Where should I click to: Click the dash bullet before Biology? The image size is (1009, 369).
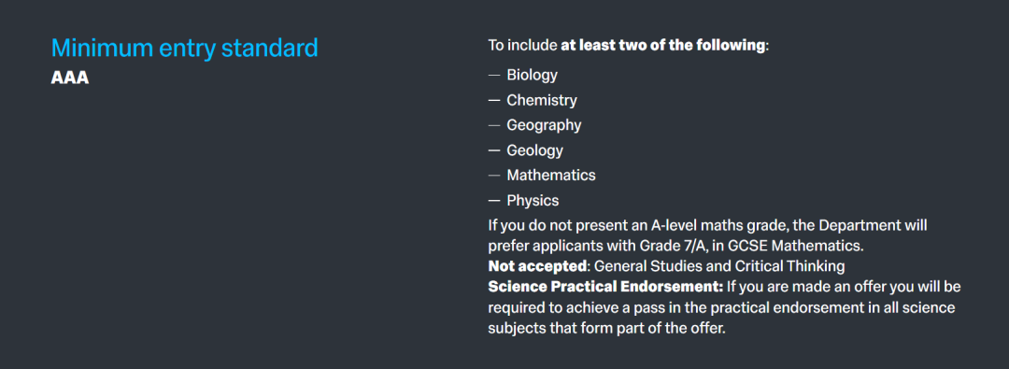(x=494, y=76)
